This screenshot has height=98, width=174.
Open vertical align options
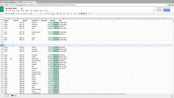coord(72,14)
